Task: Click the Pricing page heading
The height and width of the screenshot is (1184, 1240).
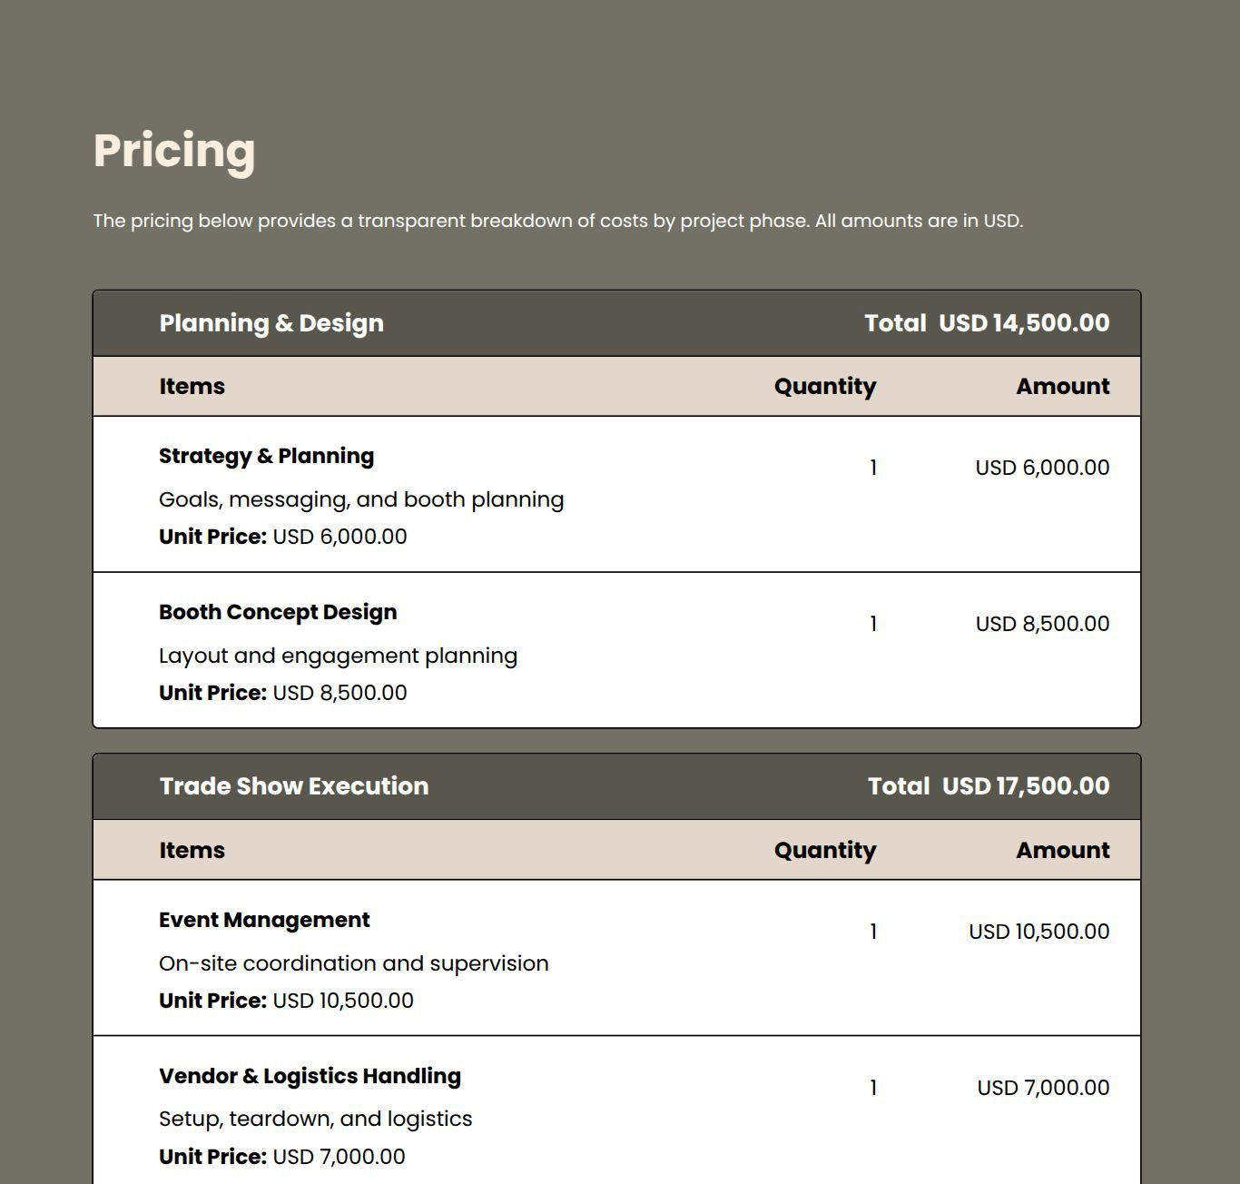Action: point(174,151)
